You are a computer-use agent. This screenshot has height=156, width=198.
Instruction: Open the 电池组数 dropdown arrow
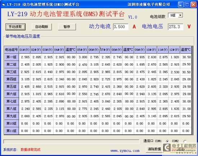[180, 15]
